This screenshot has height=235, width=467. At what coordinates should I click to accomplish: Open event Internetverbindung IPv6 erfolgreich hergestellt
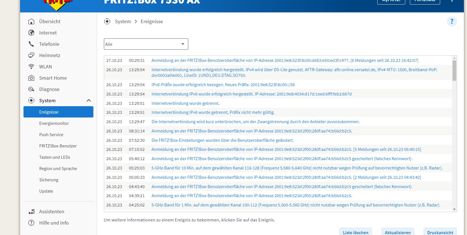coord(251,94)
